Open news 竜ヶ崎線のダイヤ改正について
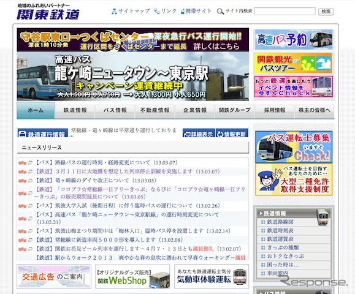This screenshot has width=355, height=294. point(96,181)
